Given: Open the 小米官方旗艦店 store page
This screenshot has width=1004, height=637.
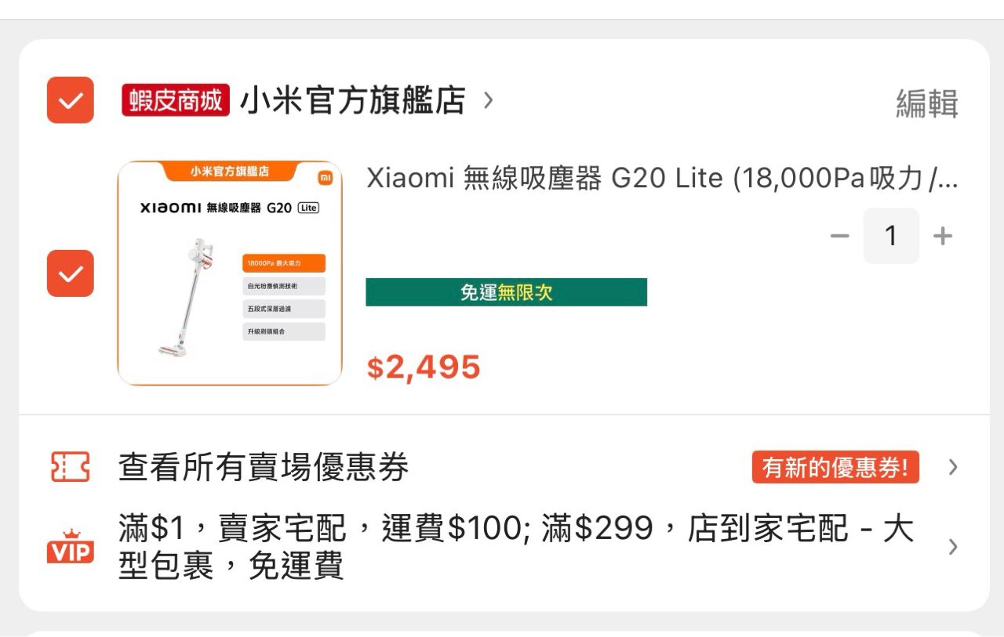Looking at the screenshot, I should [x=352, y=100].
